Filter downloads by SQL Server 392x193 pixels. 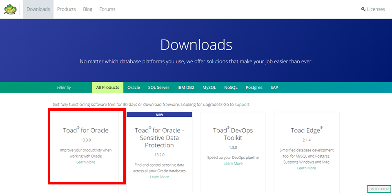pos(159,88)
